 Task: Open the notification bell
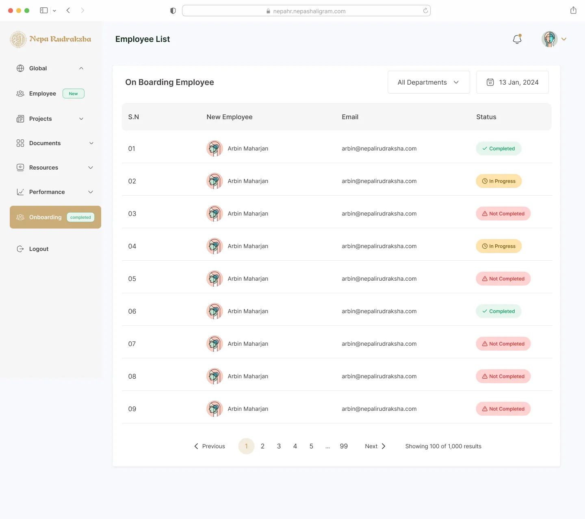[517, 39]
